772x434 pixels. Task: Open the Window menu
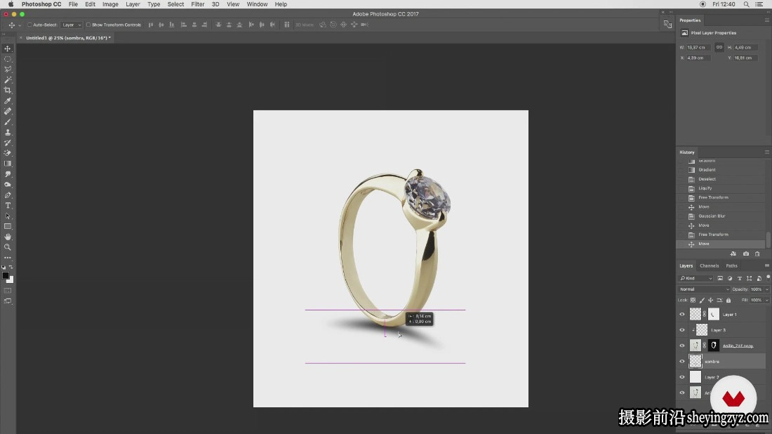point(257,4)
